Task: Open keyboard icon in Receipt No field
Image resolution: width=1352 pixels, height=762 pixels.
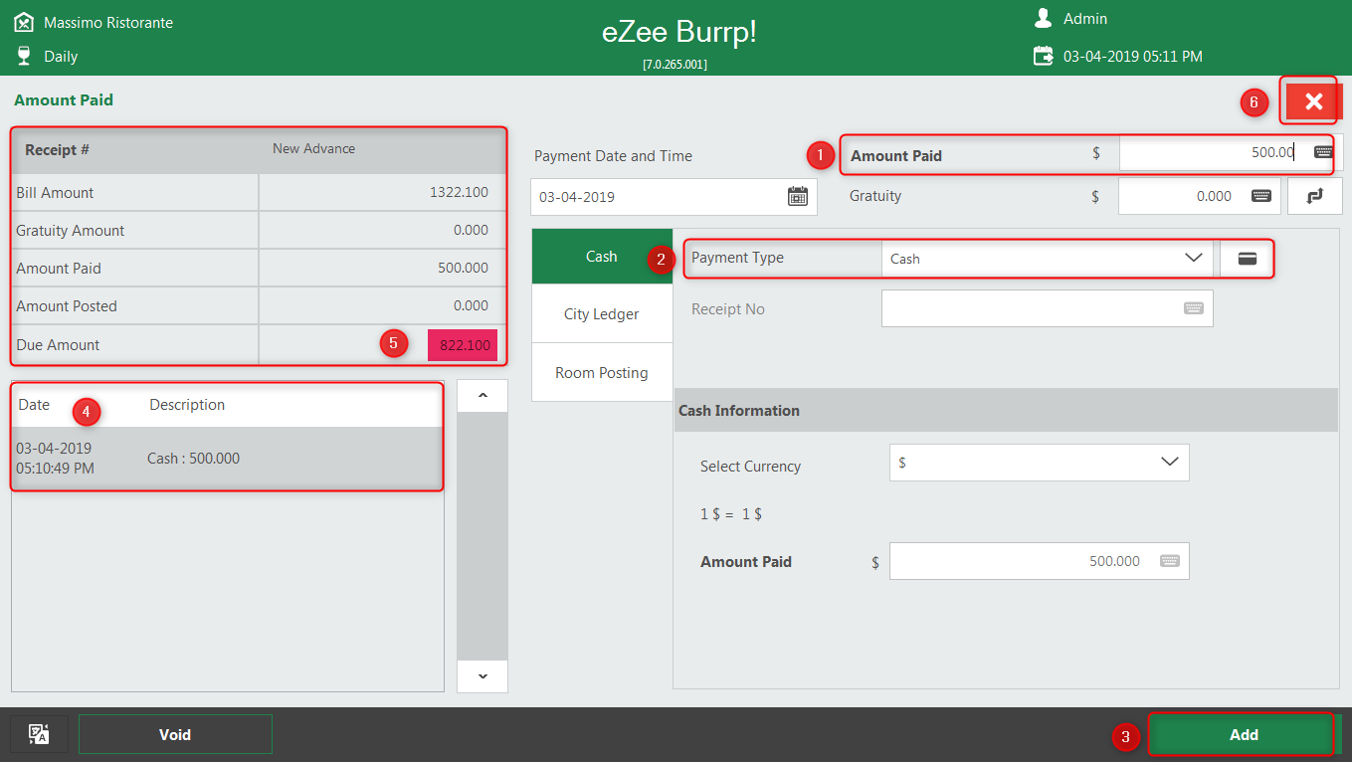Action: [1193, 308]
